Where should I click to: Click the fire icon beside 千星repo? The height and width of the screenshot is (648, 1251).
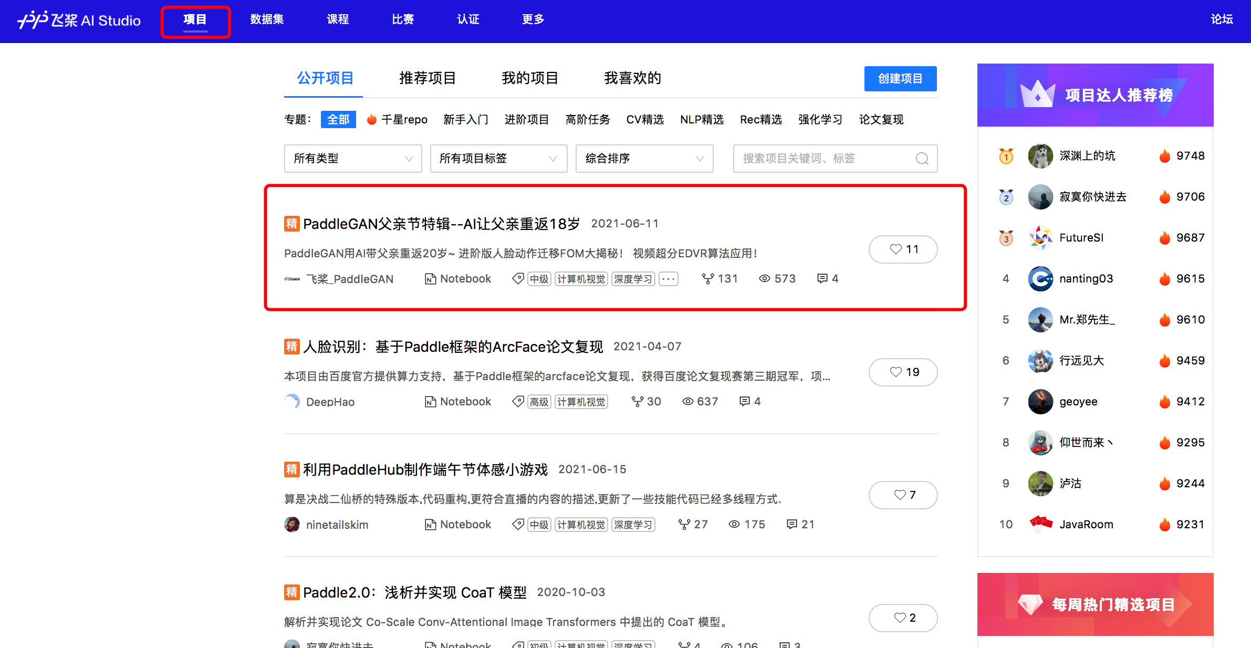tap(372, 120)
